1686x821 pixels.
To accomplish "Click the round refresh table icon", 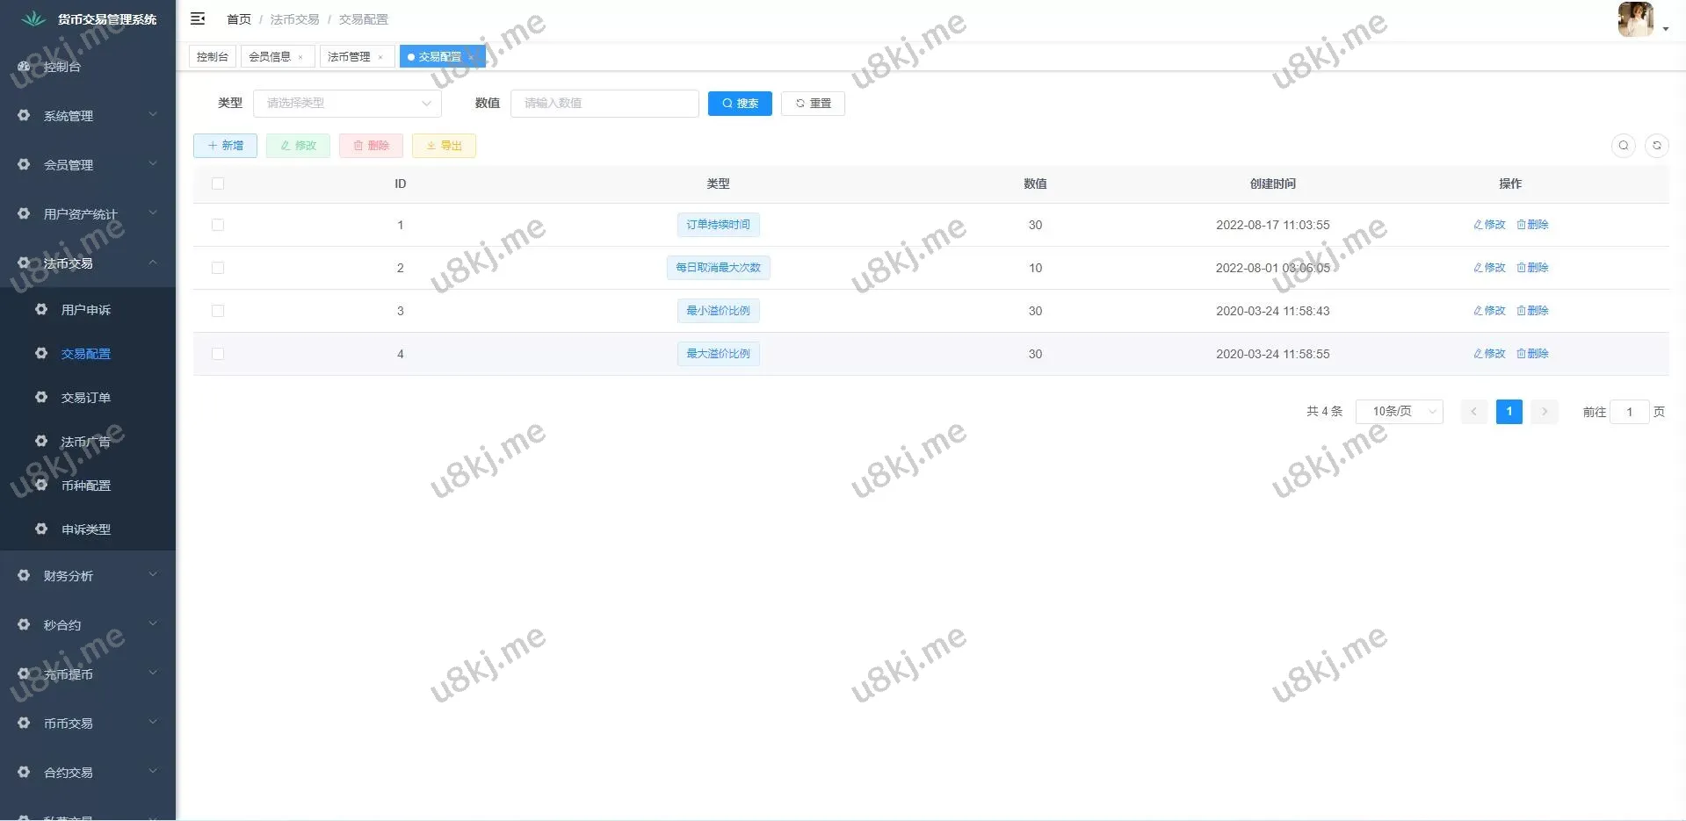I will (1656, 146).
